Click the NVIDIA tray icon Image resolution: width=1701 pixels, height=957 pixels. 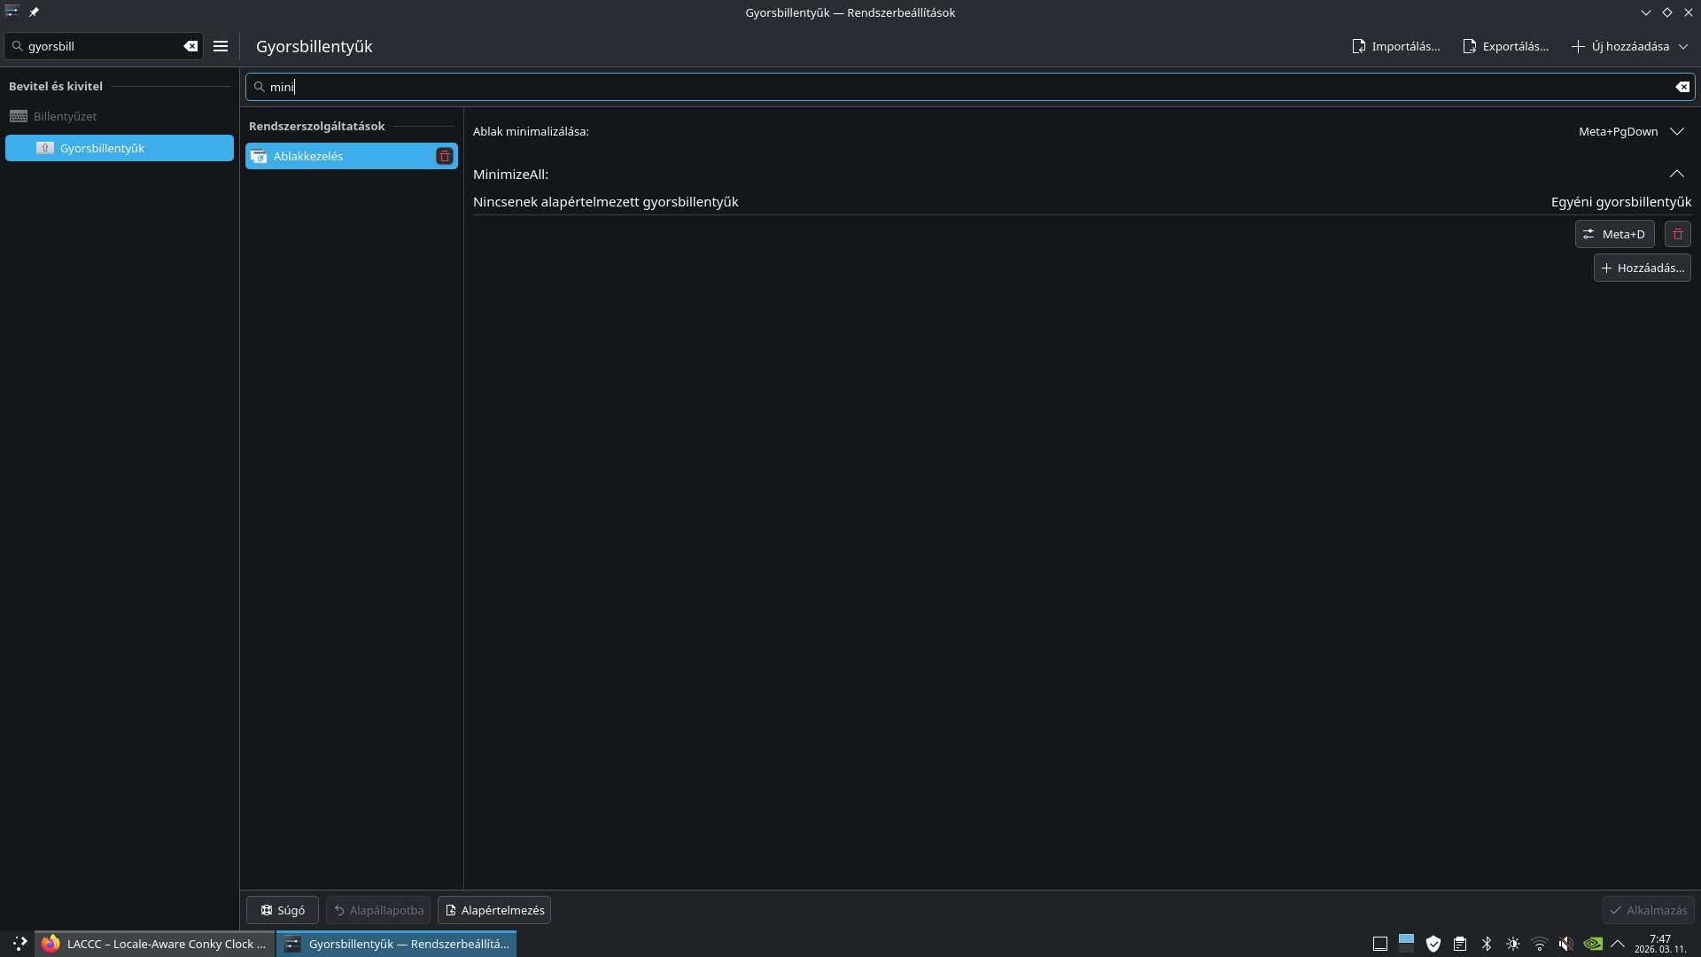point(1592,944)
